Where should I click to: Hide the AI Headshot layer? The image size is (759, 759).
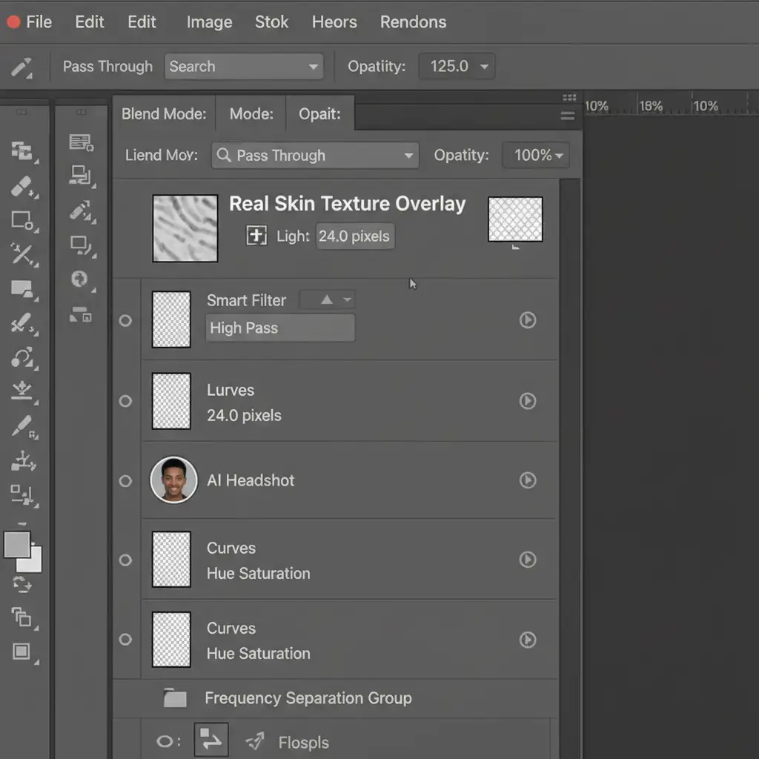coord(125,481)
